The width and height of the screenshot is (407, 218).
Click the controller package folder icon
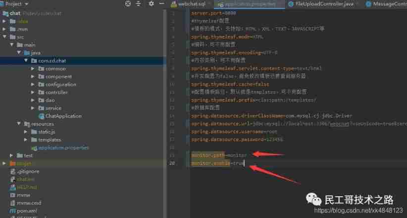[41, 92]
